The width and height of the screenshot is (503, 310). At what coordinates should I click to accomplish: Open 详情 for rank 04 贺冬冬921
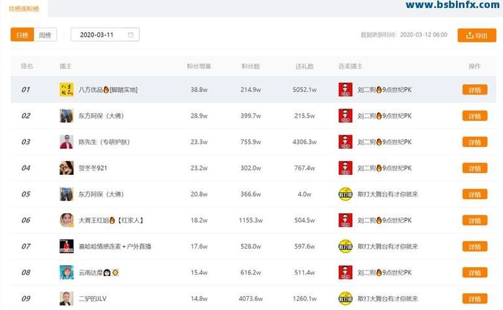[x=474, y=168]
